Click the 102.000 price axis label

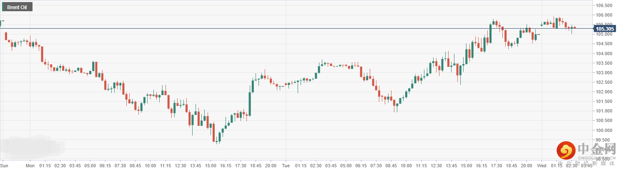point(605,92)
